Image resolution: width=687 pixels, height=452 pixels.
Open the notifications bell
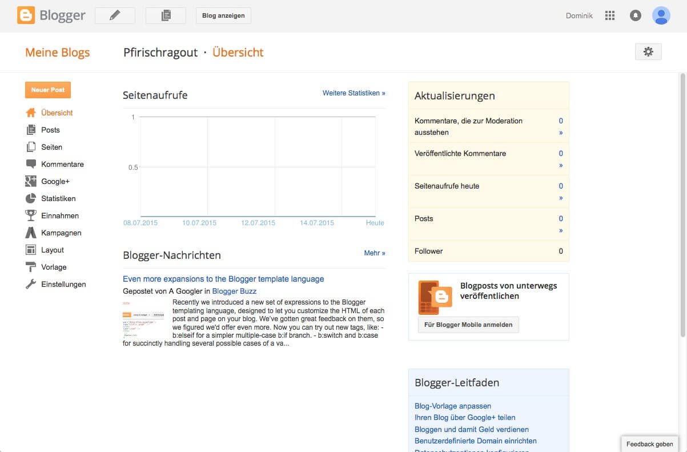coord(636,15)
